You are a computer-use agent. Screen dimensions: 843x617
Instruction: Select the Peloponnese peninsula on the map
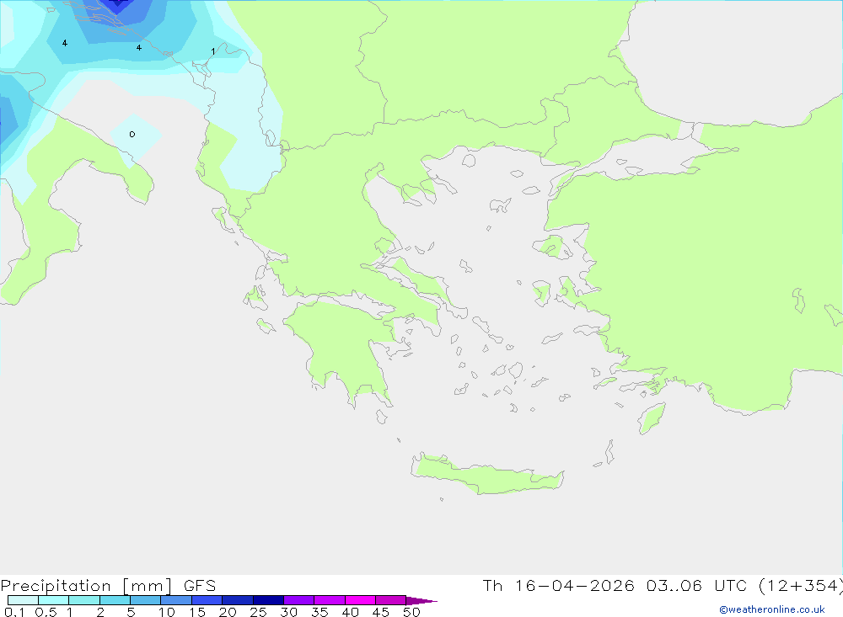pos(344,349)
